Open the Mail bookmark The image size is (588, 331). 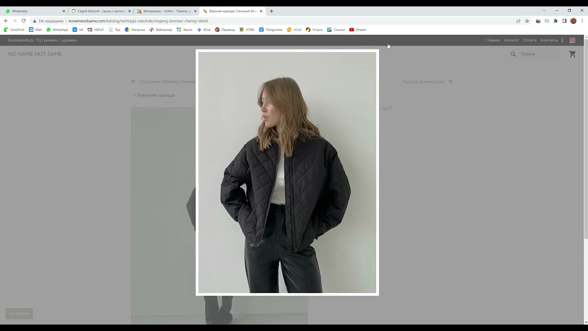click(35, 29)
